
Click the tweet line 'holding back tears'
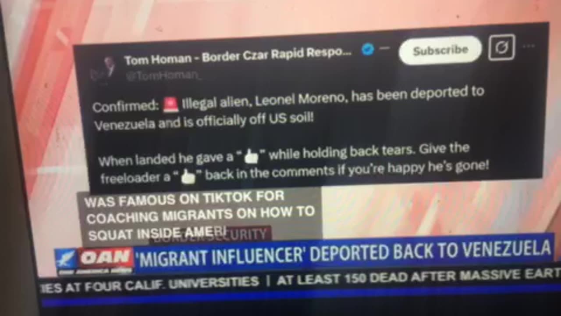[x=284, y=154]
